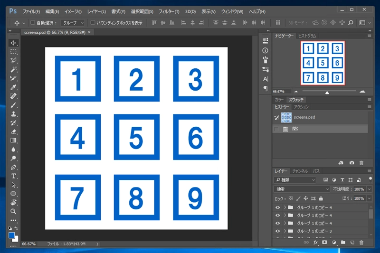Image resolution: width=380 pixels, height=253 pixels.
Task: Open the Paragraph panel icon
Action: click(266, 89)
